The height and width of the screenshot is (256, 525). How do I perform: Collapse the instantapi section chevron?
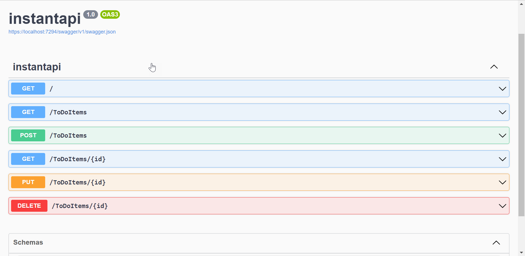tap(494, 67)
